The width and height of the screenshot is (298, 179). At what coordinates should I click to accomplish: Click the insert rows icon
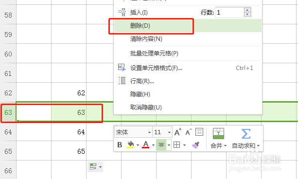click(122, 12)
